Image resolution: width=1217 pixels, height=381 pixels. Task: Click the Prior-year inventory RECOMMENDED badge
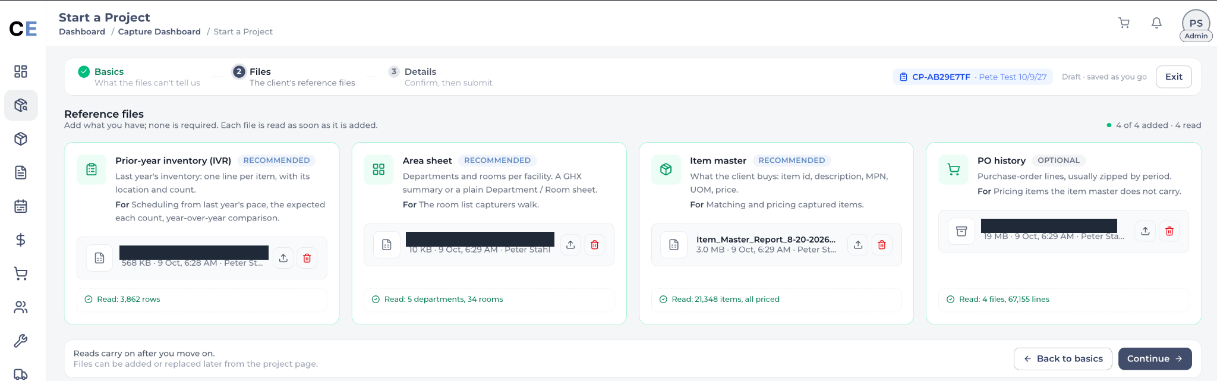[276, 160]
